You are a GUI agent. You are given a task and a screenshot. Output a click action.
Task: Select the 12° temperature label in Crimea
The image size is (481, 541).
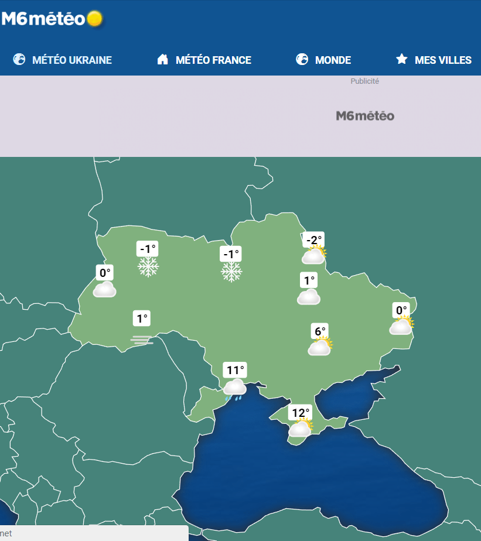[301, 413]
